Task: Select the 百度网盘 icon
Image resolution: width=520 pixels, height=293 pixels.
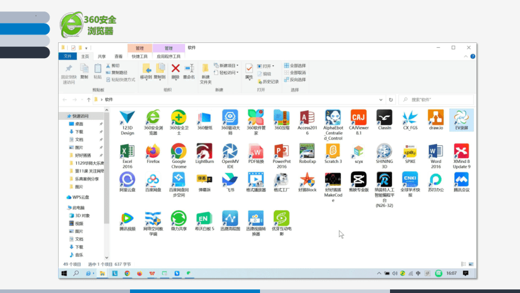Action: point(153,182)
